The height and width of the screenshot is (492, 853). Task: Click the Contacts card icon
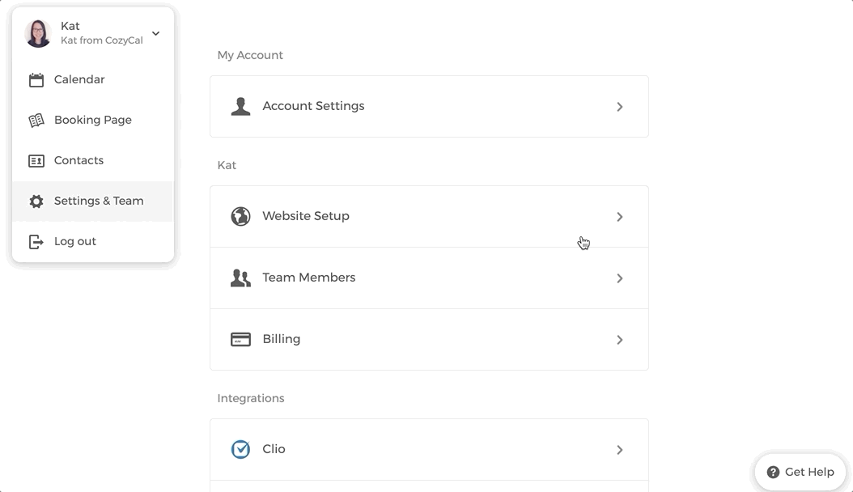click(36, 161)
